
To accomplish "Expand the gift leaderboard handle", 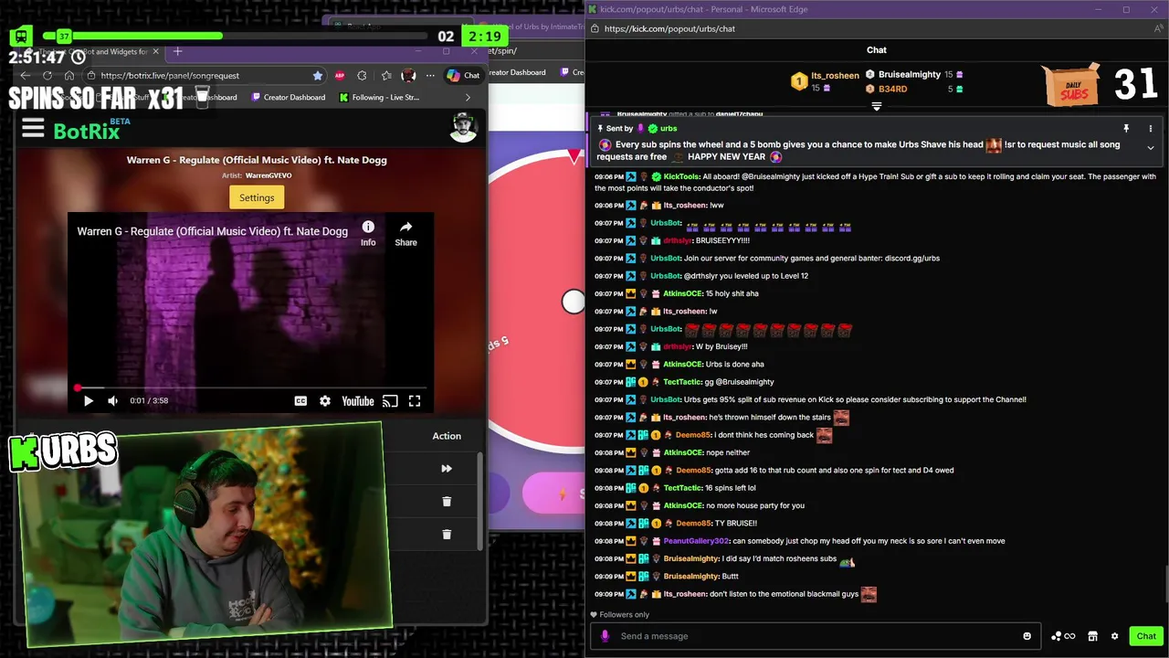I will (x=877, y=107).
